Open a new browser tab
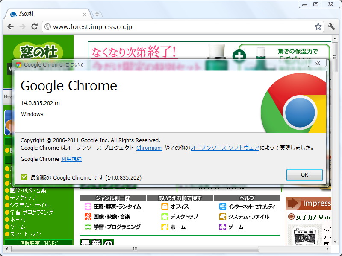This screenshot has height=256, width=342. pyautogui.click(x=97, y=14)
